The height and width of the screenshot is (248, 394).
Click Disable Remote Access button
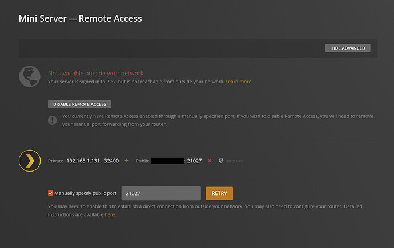coord(79,104)
